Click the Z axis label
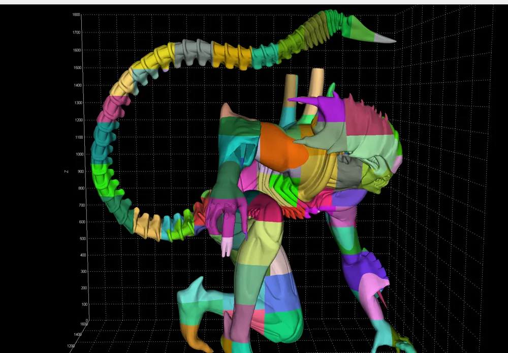The image size is (508, 353). 67,171
